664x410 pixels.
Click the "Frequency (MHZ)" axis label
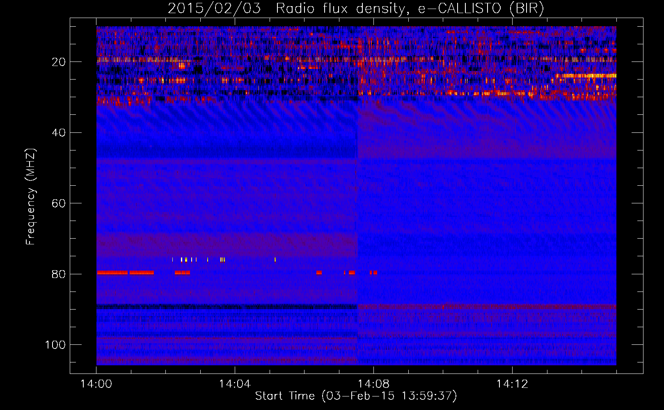(x=31, y=197)
